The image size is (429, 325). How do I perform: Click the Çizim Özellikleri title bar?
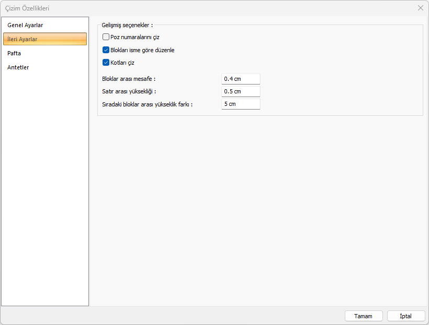click(157, 8)
